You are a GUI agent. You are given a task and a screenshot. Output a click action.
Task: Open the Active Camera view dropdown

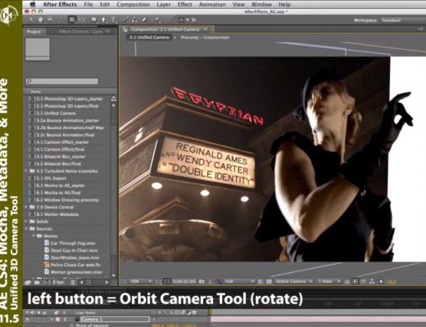tap(293, 281)
